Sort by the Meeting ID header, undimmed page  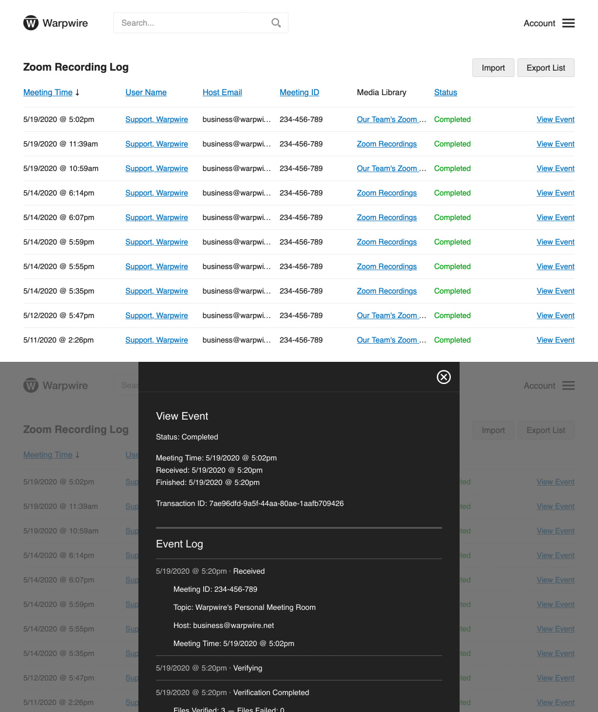[300, 92]
